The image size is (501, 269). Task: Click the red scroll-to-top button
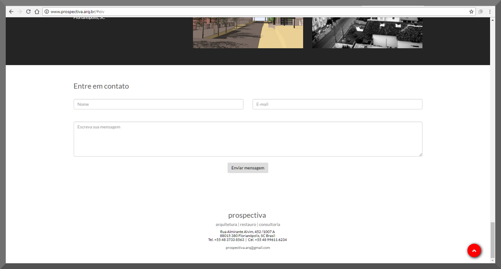pyautogui.click(x=474, y=251)
